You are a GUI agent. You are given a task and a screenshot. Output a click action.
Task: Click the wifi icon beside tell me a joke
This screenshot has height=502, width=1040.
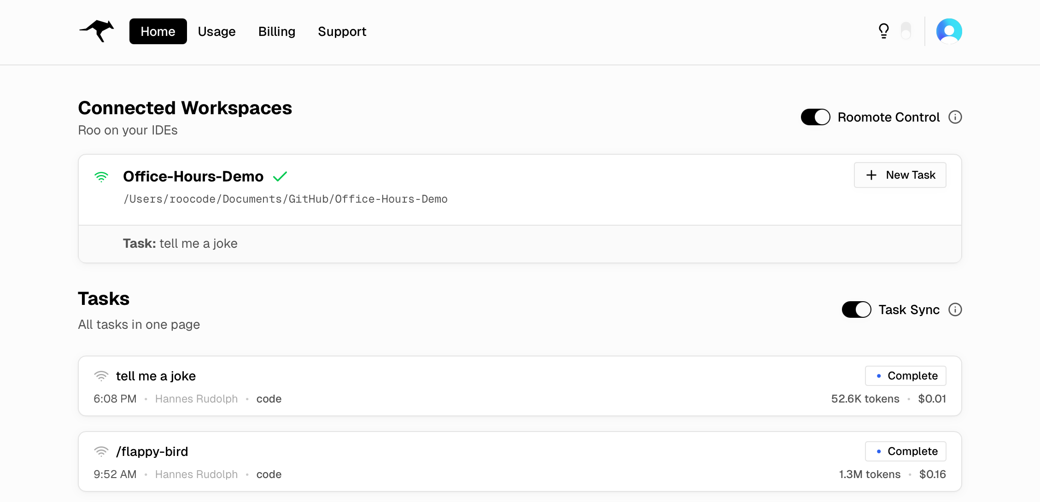[x=102, y=376]
